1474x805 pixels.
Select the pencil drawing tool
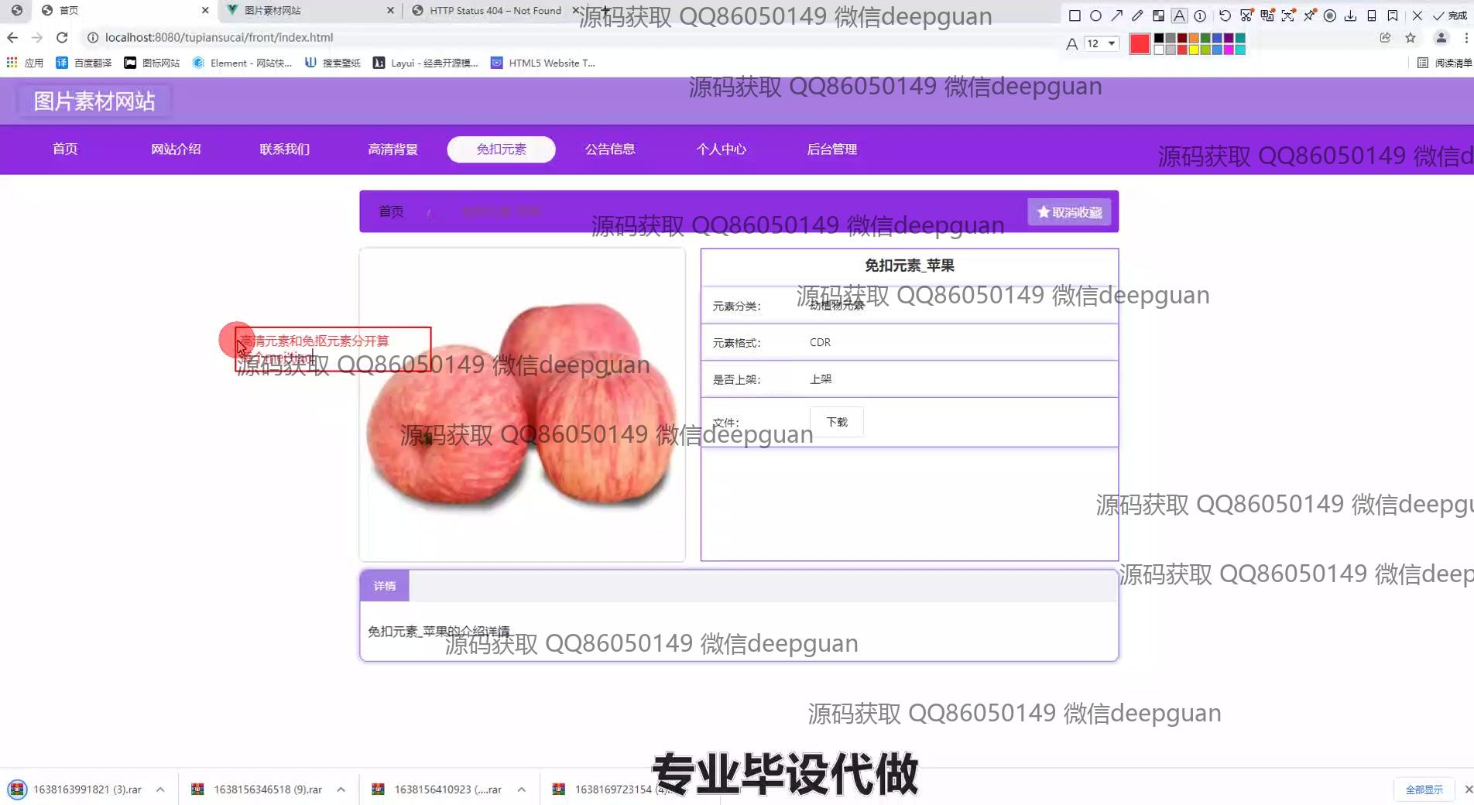1137,15
